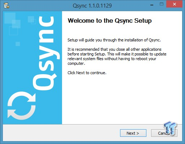Click the circular sync arrows logo
Viewport: 185px width, 144px height.
click(22, 106)
